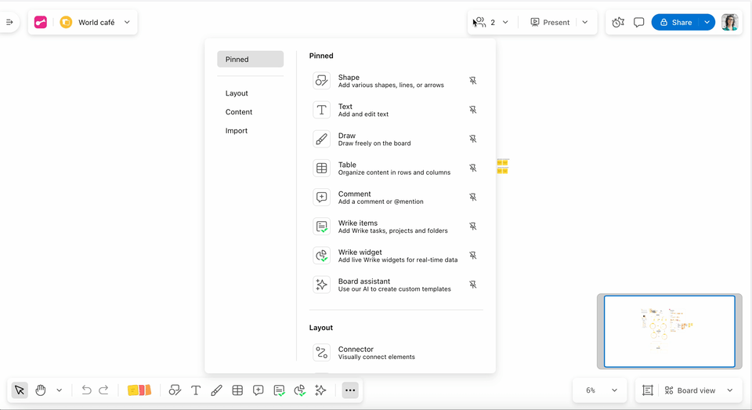The width and height of the screenshot is (752, 410).
Task: Unpin Board assistant
Action: 473,285
